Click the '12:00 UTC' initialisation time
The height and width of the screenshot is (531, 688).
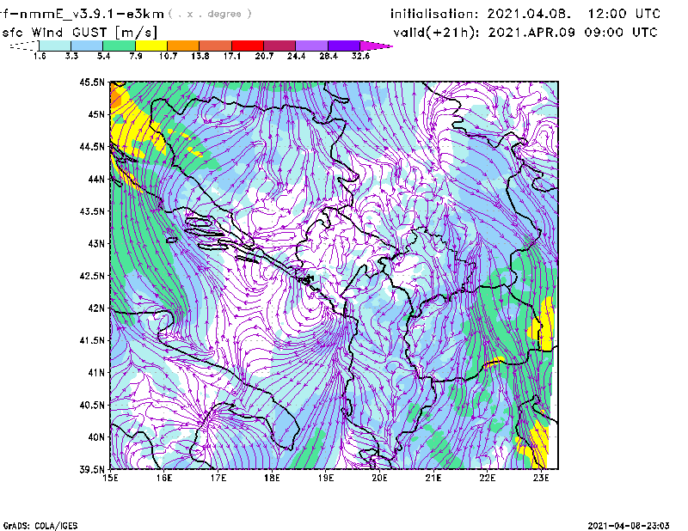(624, 14)
